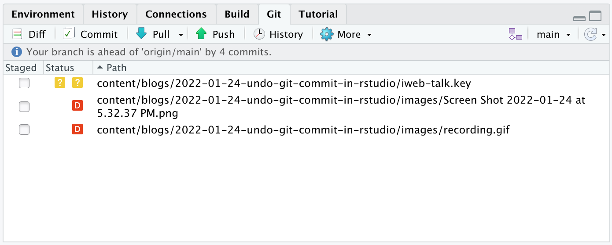Push commits with the green up arrow
The width and height of the screenshot is (612, 245).
[x=201, y=34]
